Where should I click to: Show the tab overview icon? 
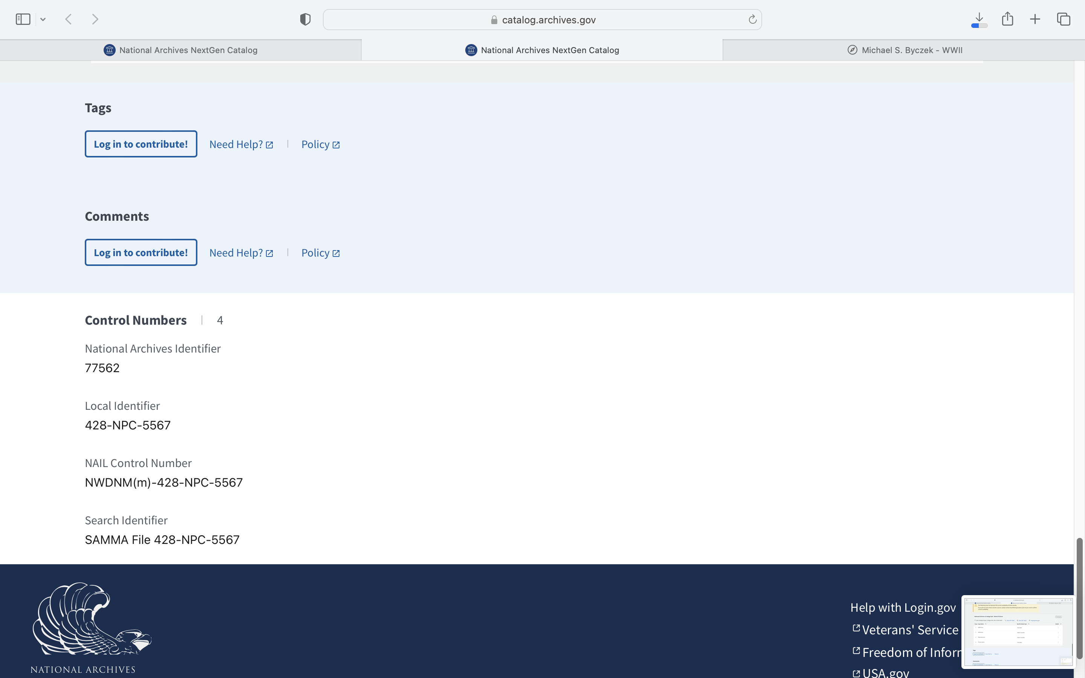1064,19
